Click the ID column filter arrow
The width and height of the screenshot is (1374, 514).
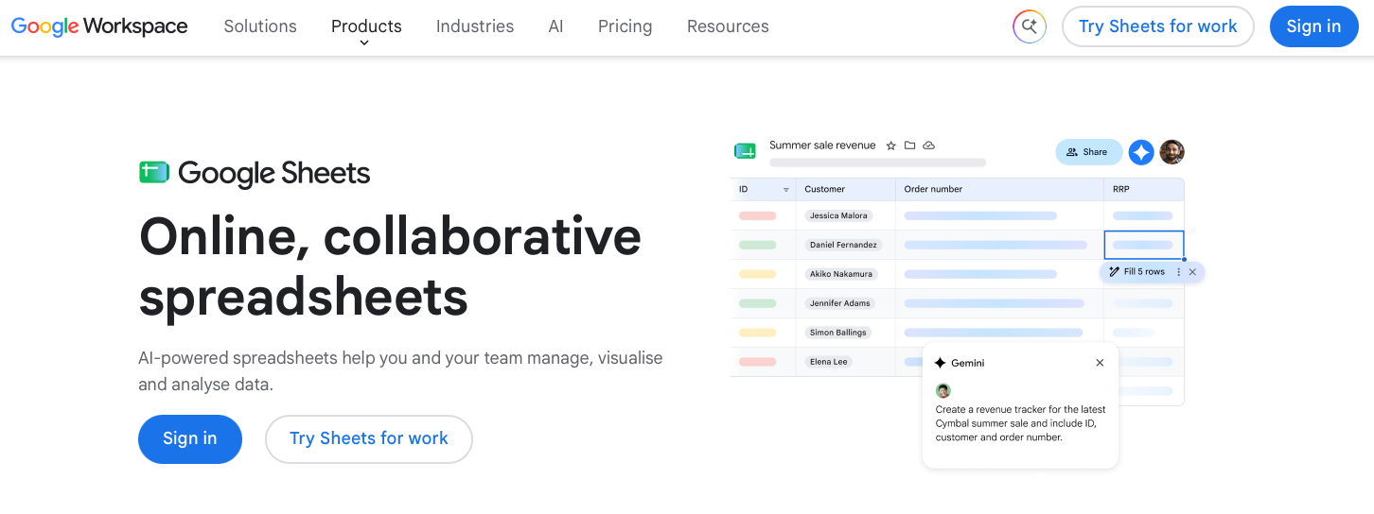(786, 190)
